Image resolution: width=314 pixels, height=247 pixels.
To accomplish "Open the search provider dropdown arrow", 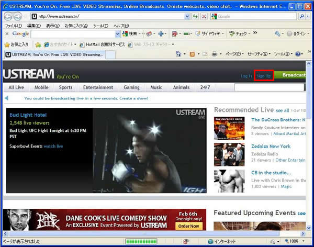I will (x=308, y=16).
